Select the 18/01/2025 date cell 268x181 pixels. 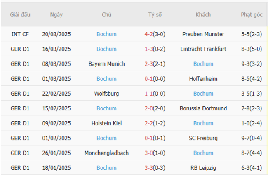pos(56,168)
